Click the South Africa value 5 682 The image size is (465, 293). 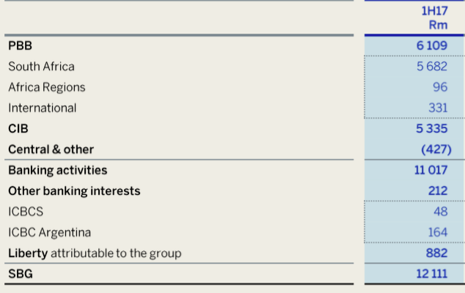tap(431, 67)
